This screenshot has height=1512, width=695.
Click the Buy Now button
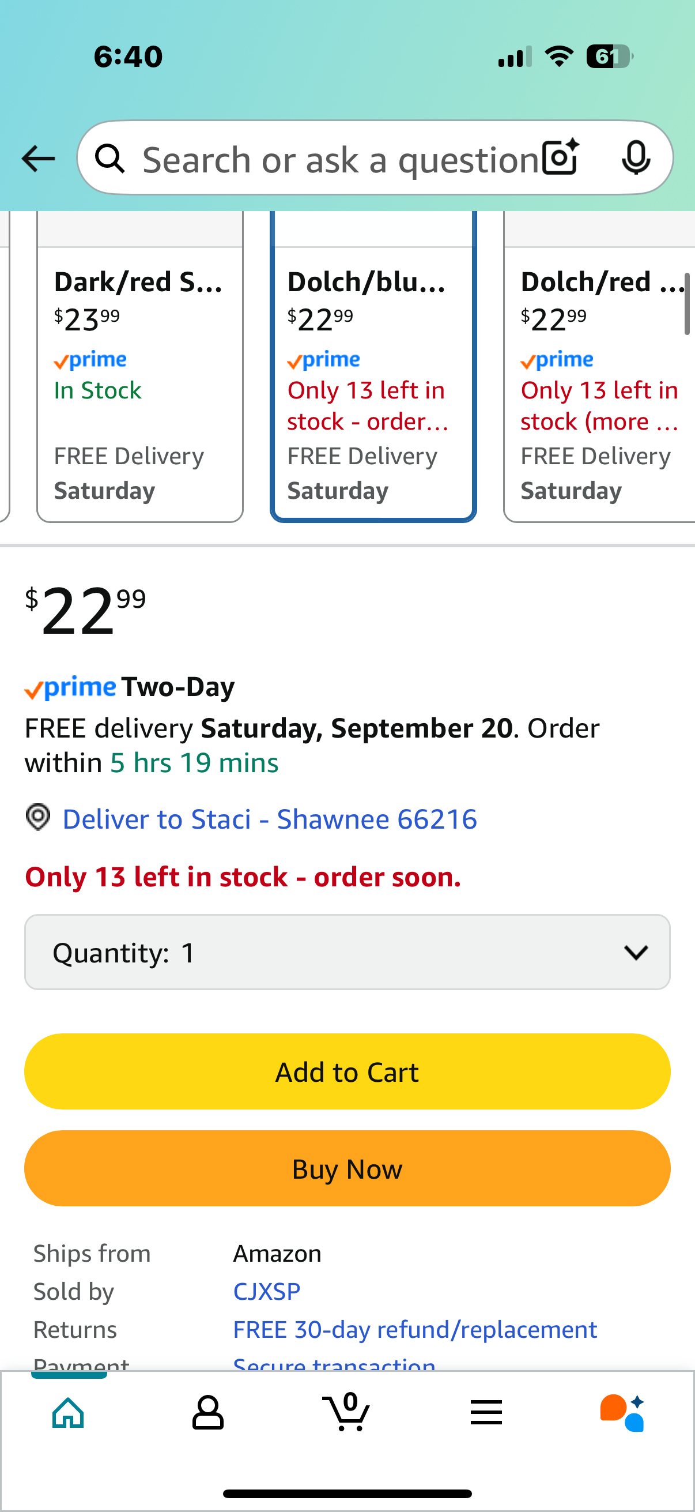pos(347,1169)
